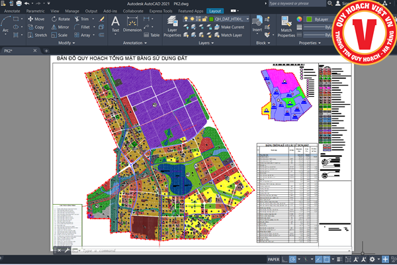Screen dimensions: 397x265
Task: Switch to the Annotate ribbon tab
Action: pyautogui.click(x=12, y=11)
